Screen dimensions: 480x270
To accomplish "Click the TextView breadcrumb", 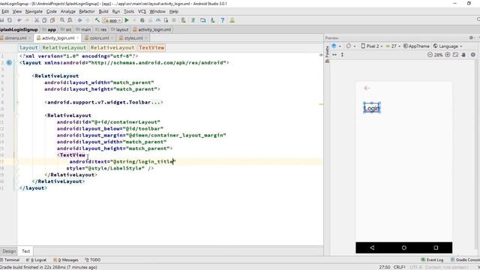I will click(x=151, y=48).
